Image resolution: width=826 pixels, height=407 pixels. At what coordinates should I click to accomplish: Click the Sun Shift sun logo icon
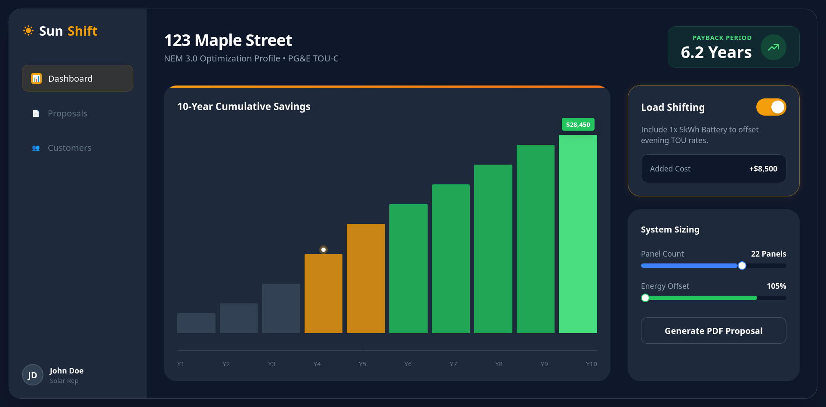click(28, 31)
